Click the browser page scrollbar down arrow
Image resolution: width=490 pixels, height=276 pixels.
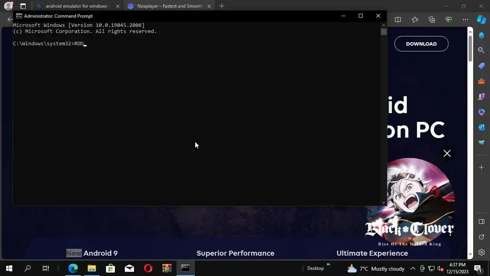tap(470, 255)
